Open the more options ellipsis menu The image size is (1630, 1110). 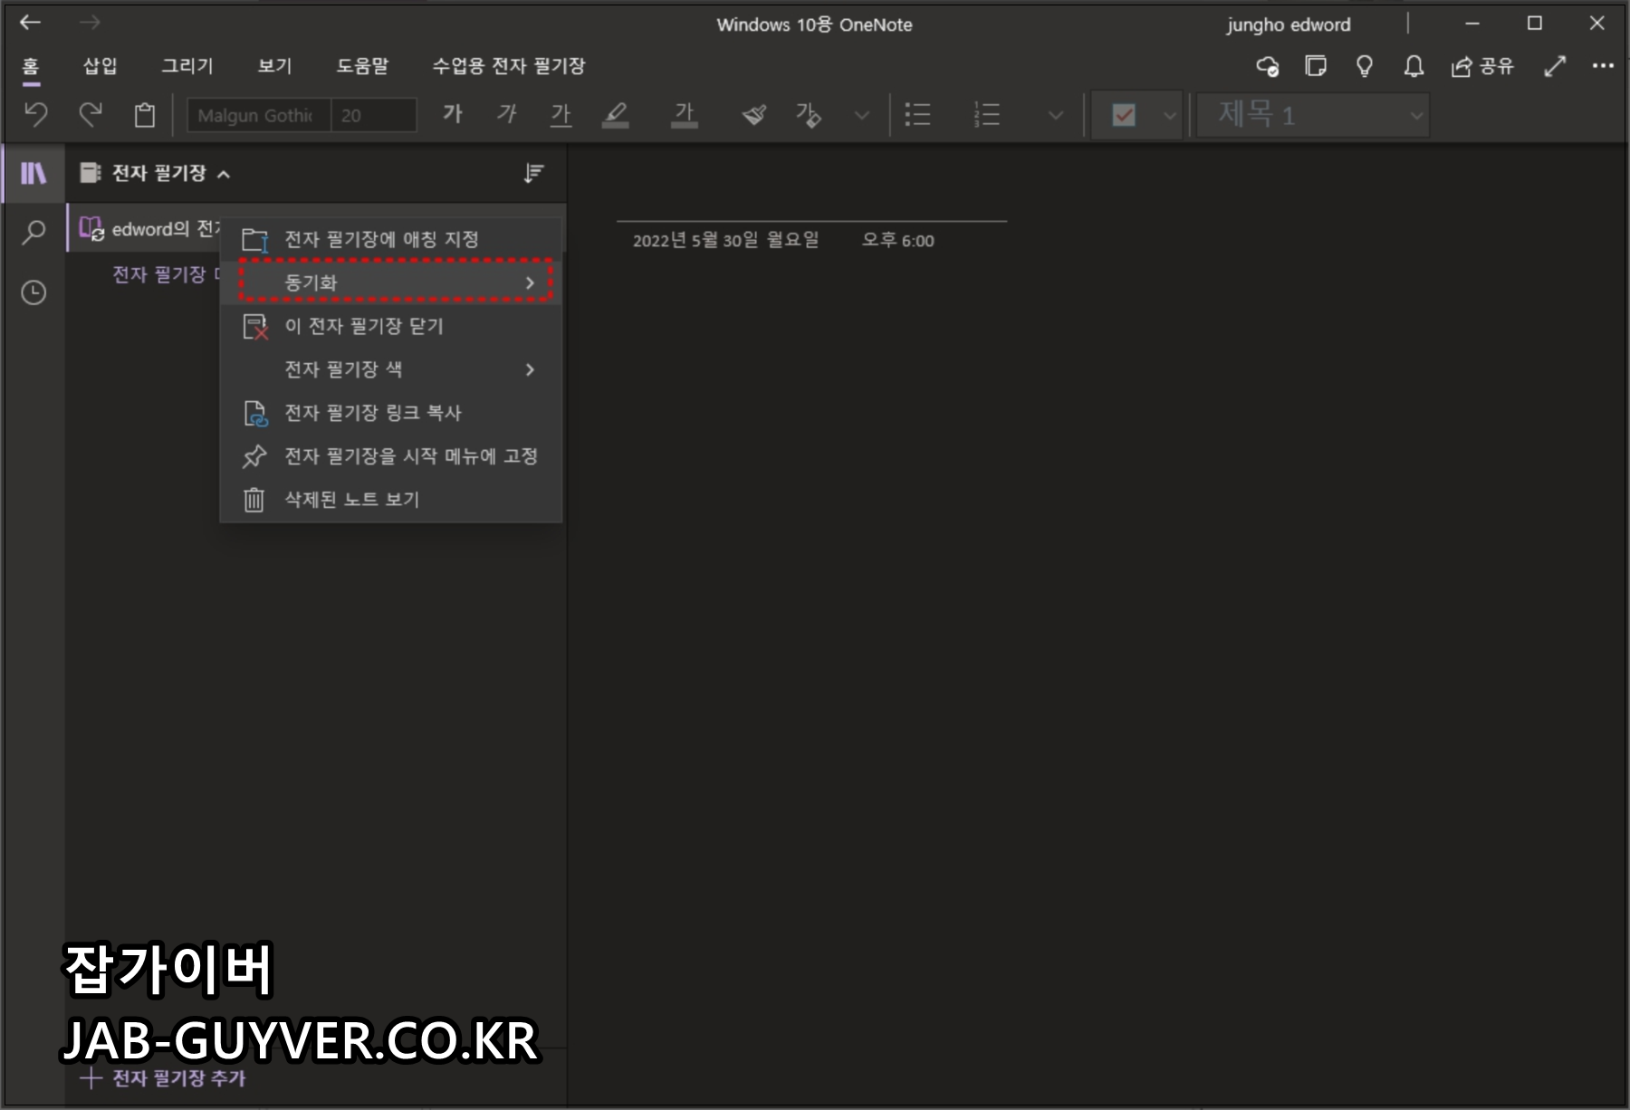1603,66
